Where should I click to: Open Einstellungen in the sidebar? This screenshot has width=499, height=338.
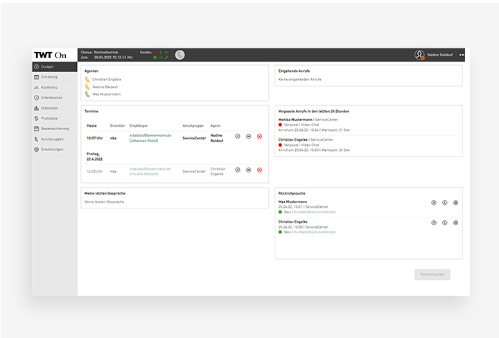(x=52, y=150)
